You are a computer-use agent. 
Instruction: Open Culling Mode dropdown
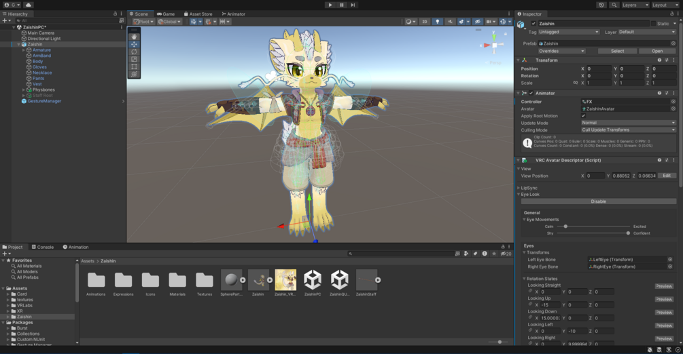(628, 130)
